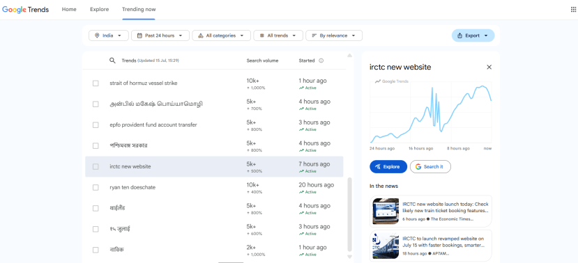Click the blue Explore button in detail panel
The image size is (578, 263).
click(x=388, y=166)
